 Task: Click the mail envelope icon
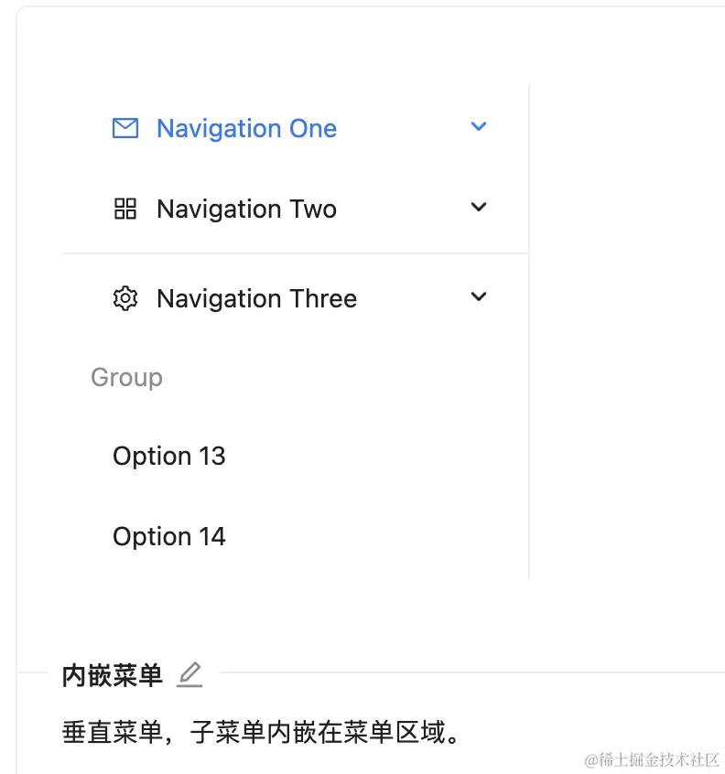coord(125,128)
